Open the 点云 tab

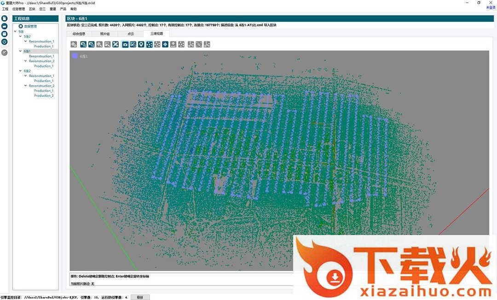pos(131,34)
